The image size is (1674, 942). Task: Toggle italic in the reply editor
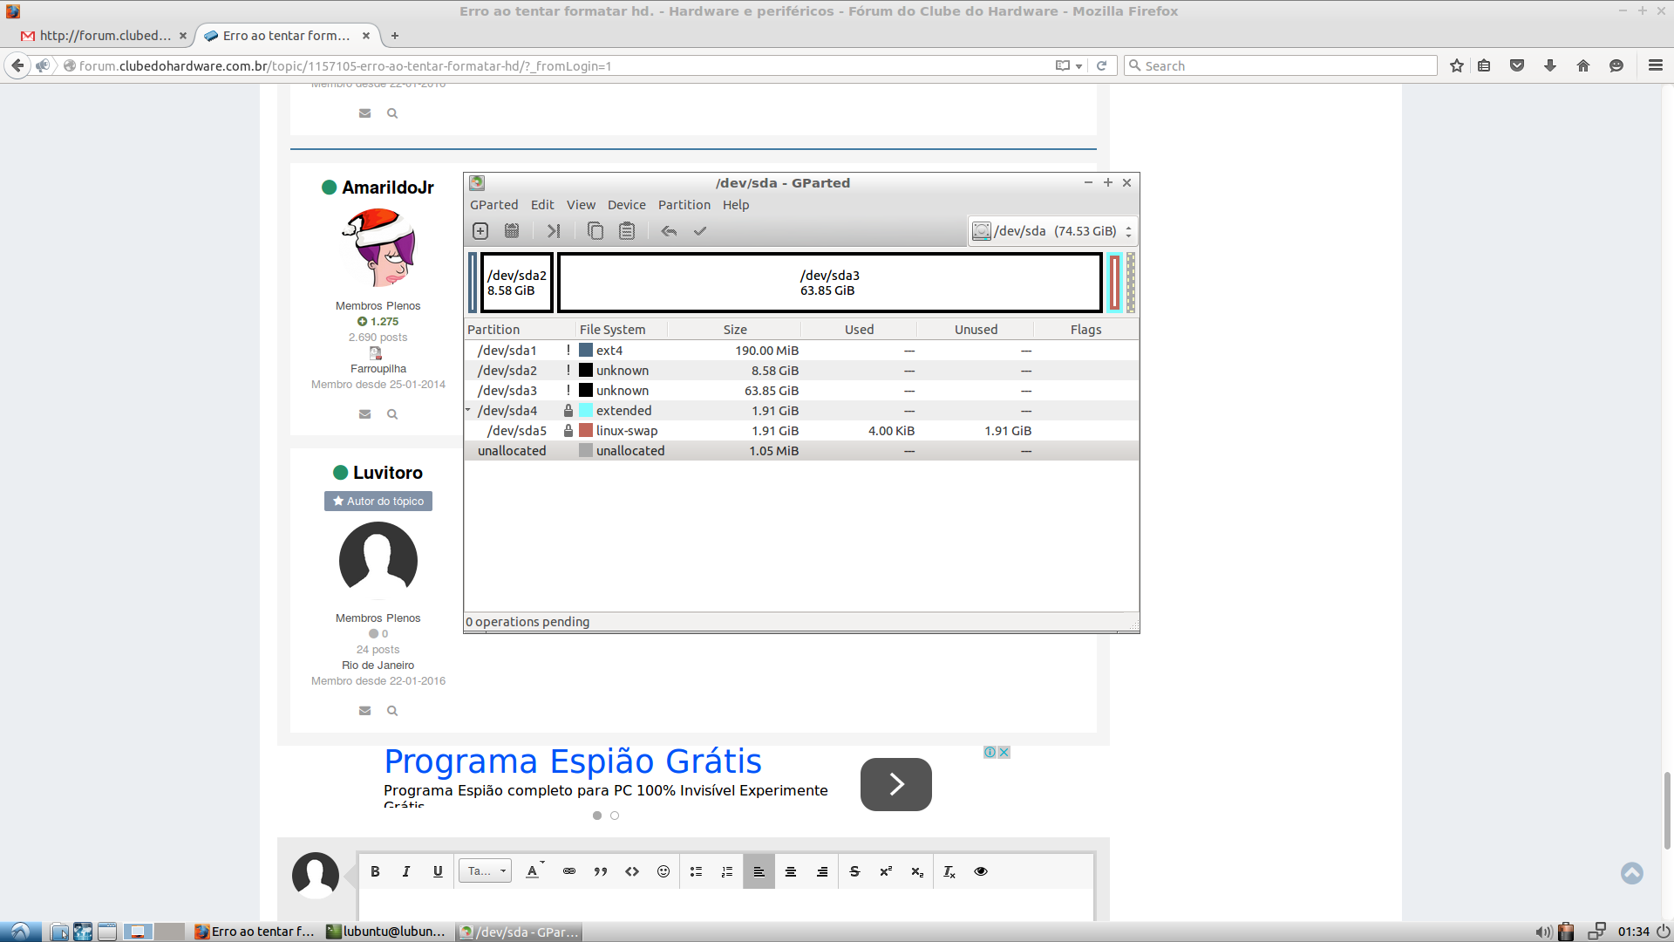pyautogui.click(x=406, y=871)
